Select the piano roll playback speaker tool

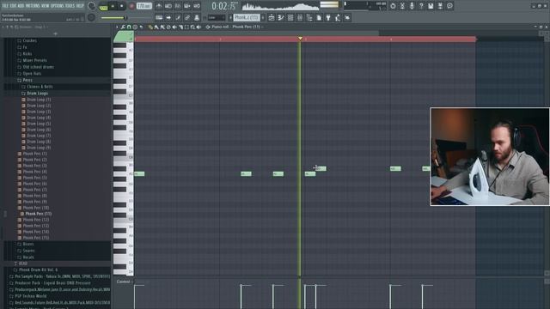coord(199,27)
